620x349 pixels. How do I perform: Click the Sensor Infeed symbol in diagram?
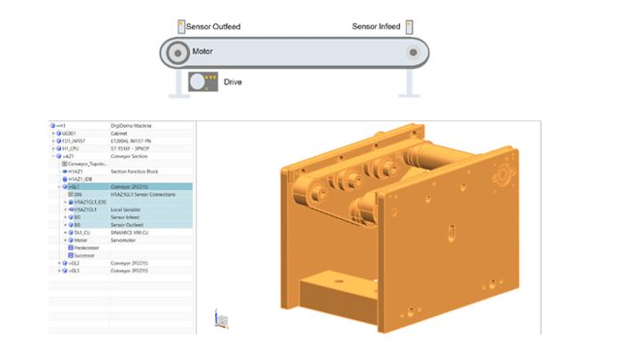(x=409, y=27)
